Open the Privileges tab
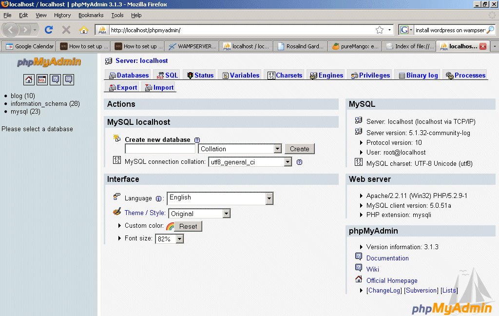 coord(370,75)
